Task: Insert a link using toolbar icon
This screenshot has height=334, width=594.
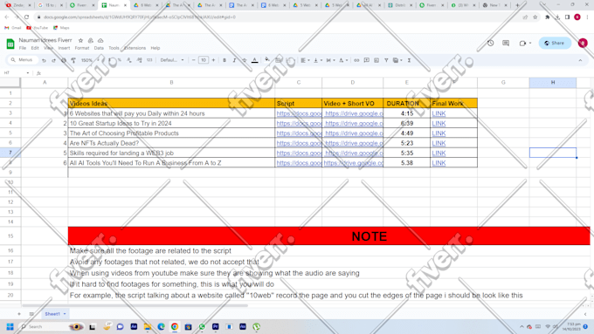Action: coord(356,60)
